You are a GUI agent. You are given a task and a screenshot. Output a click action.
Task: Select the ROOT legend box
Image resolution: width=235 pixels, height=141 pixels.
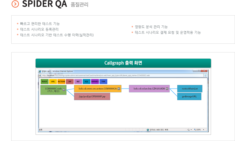click(x=44, y=81)
